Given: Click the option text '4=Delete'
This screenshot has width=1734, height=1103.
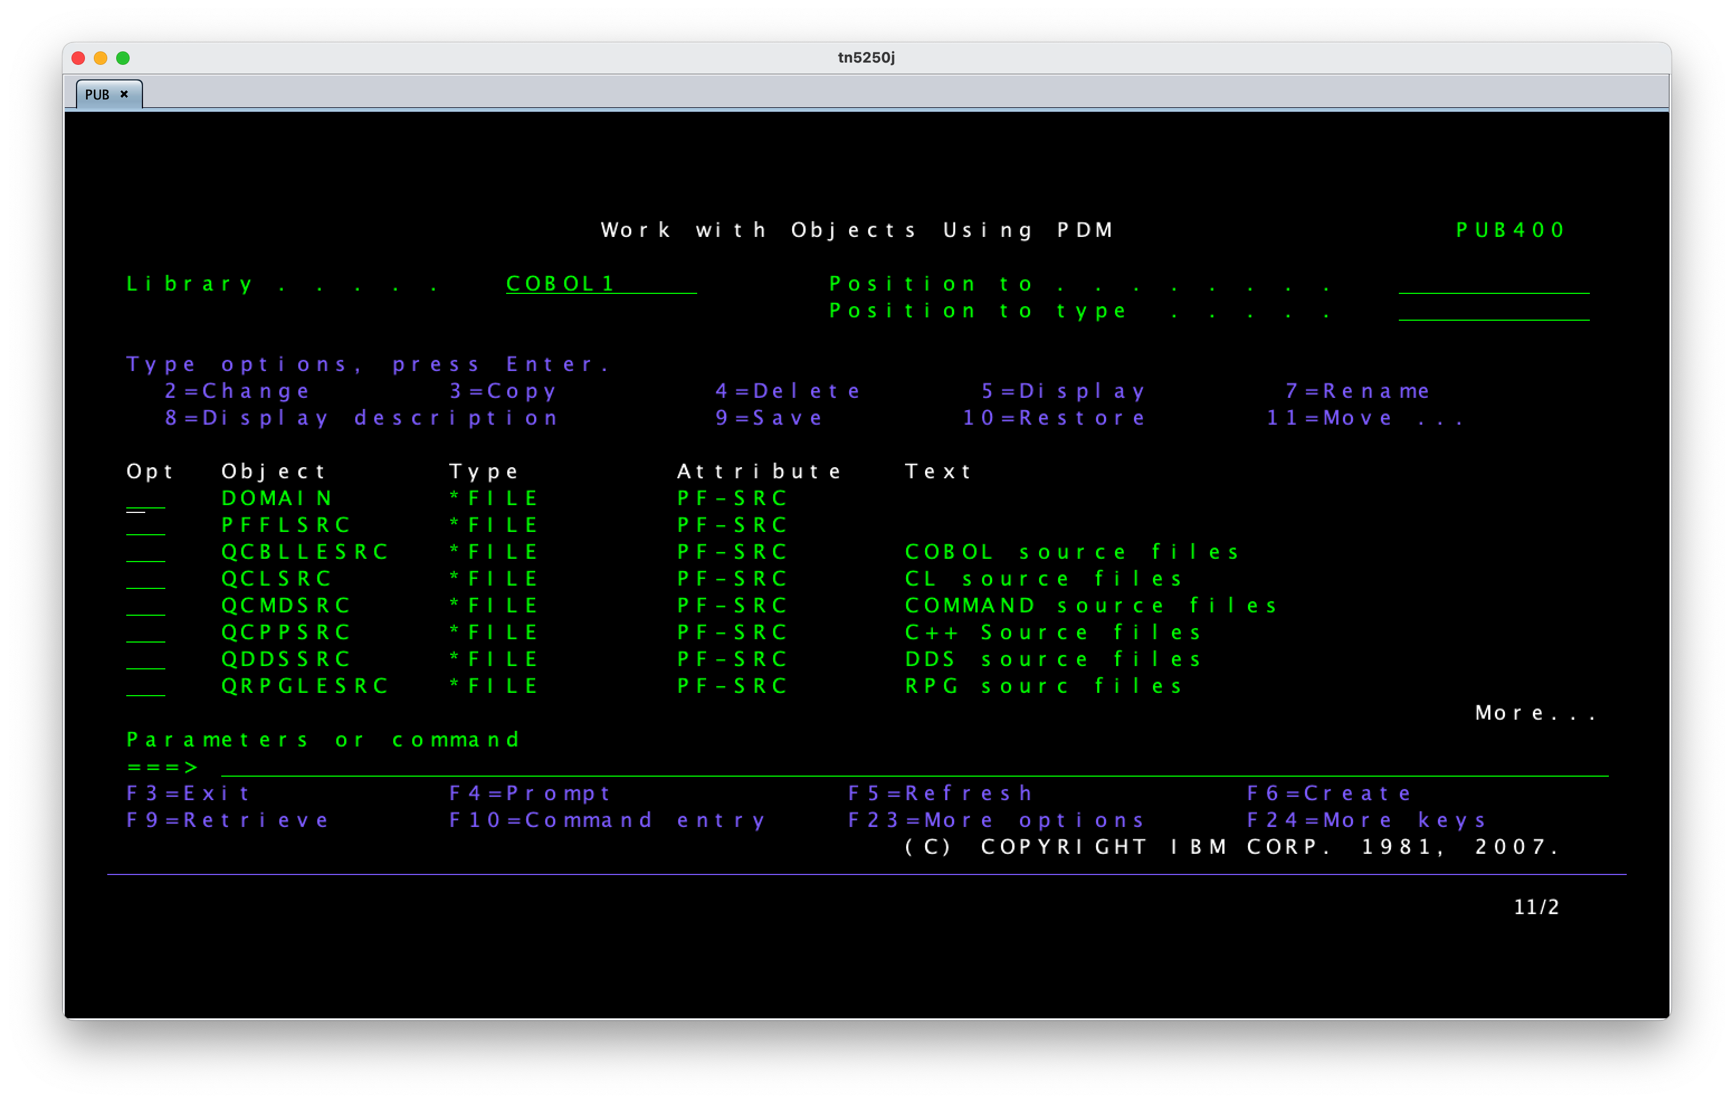Looking at the screenshot, I should (788, 391).
